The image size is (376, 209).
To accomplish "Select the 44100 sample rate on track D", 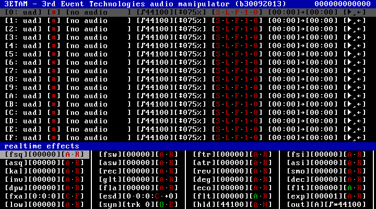I will 157,121.
